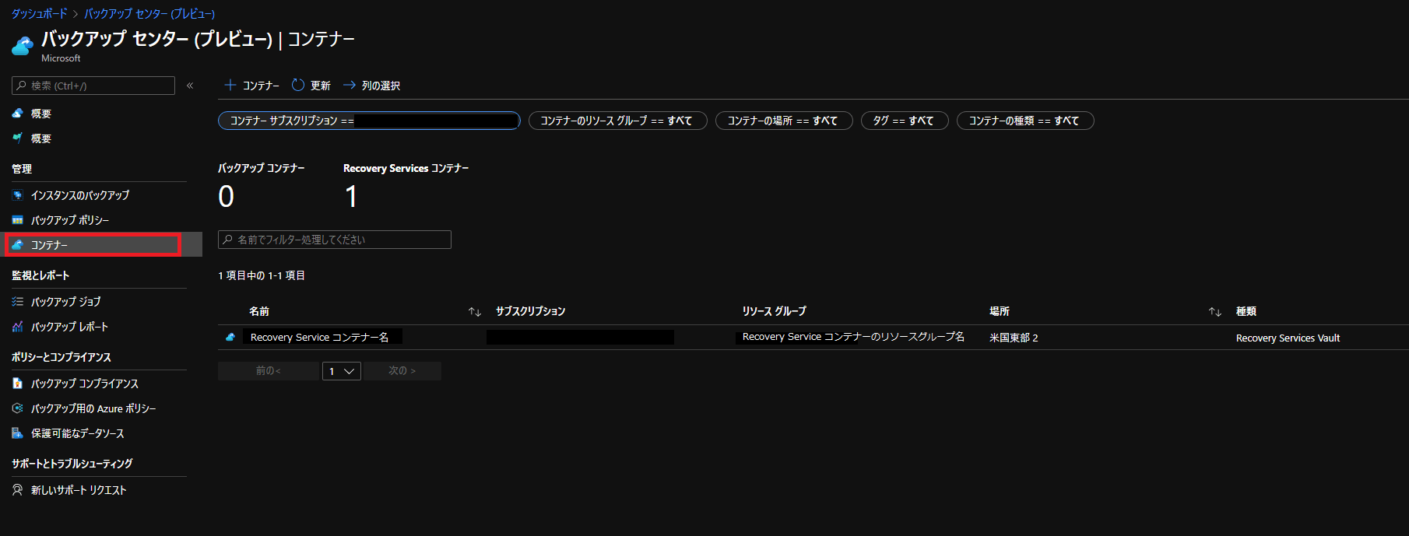Open the コンテナーの種類 filter
The width and height of the screenshot is (1409, 536).
[1025, 121]
